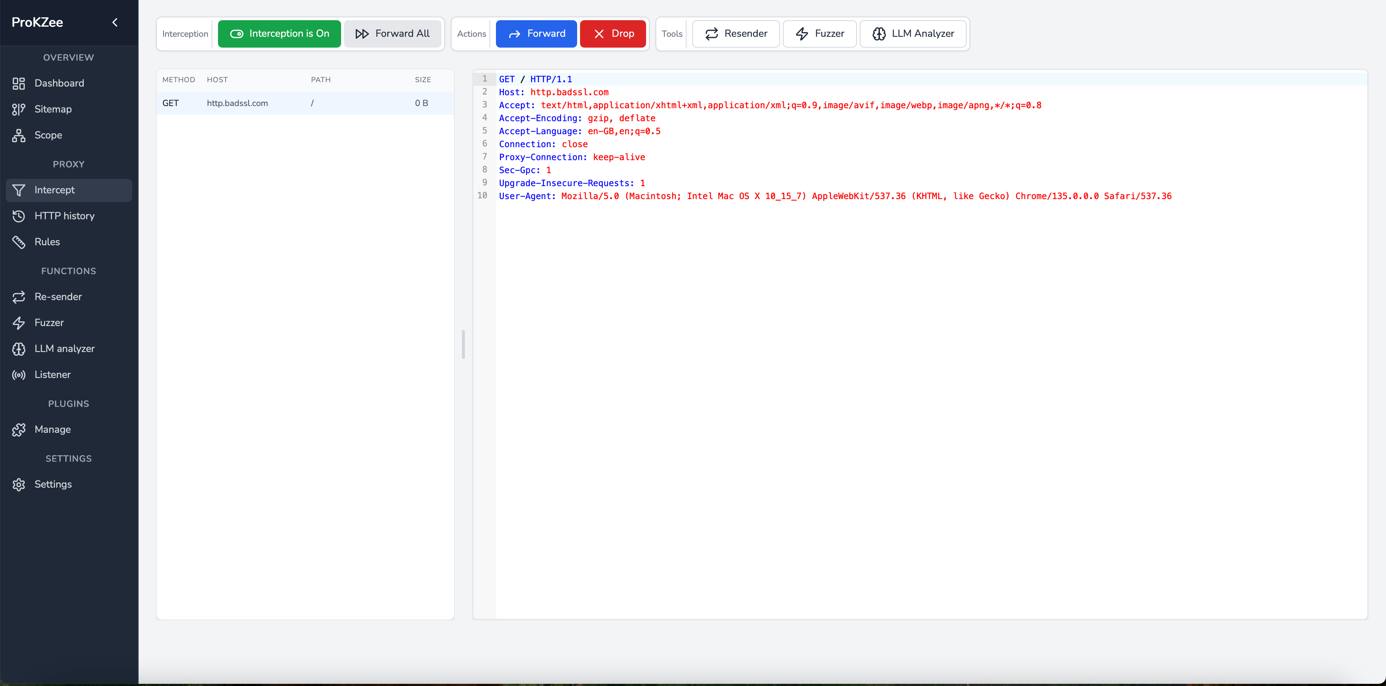Viewport: 1386px width, 686px height.
Task: Forward the intercepted request
Action: 536,33
